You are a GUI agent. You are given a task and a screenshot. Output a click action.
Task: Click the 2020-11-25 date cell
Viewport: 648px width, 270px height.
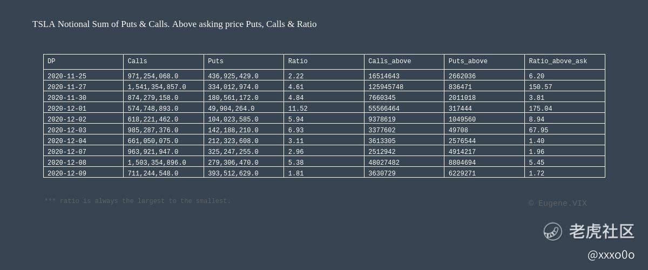coord(83,75)
